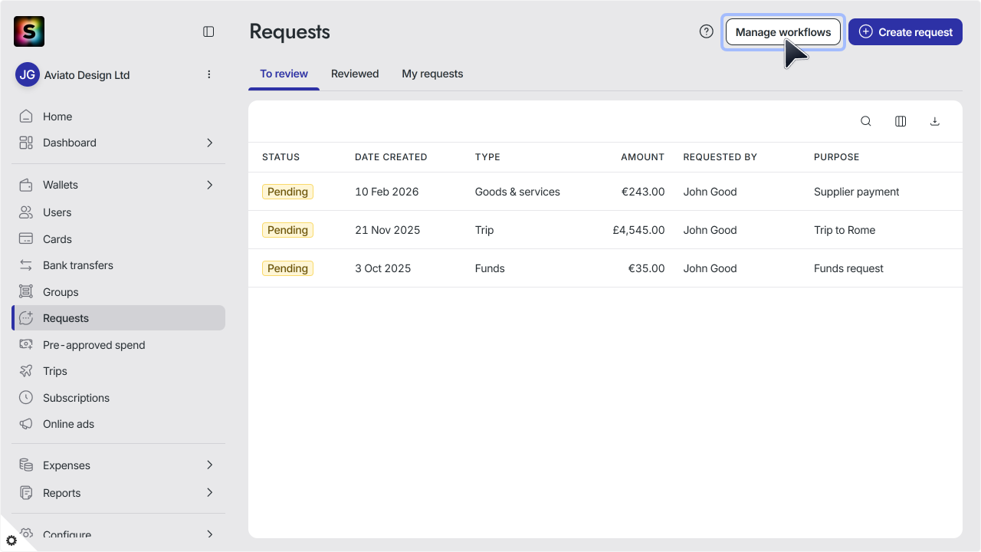981x552 pixels.
Task: Sort by the Amount column header
Action: [642, 157]
